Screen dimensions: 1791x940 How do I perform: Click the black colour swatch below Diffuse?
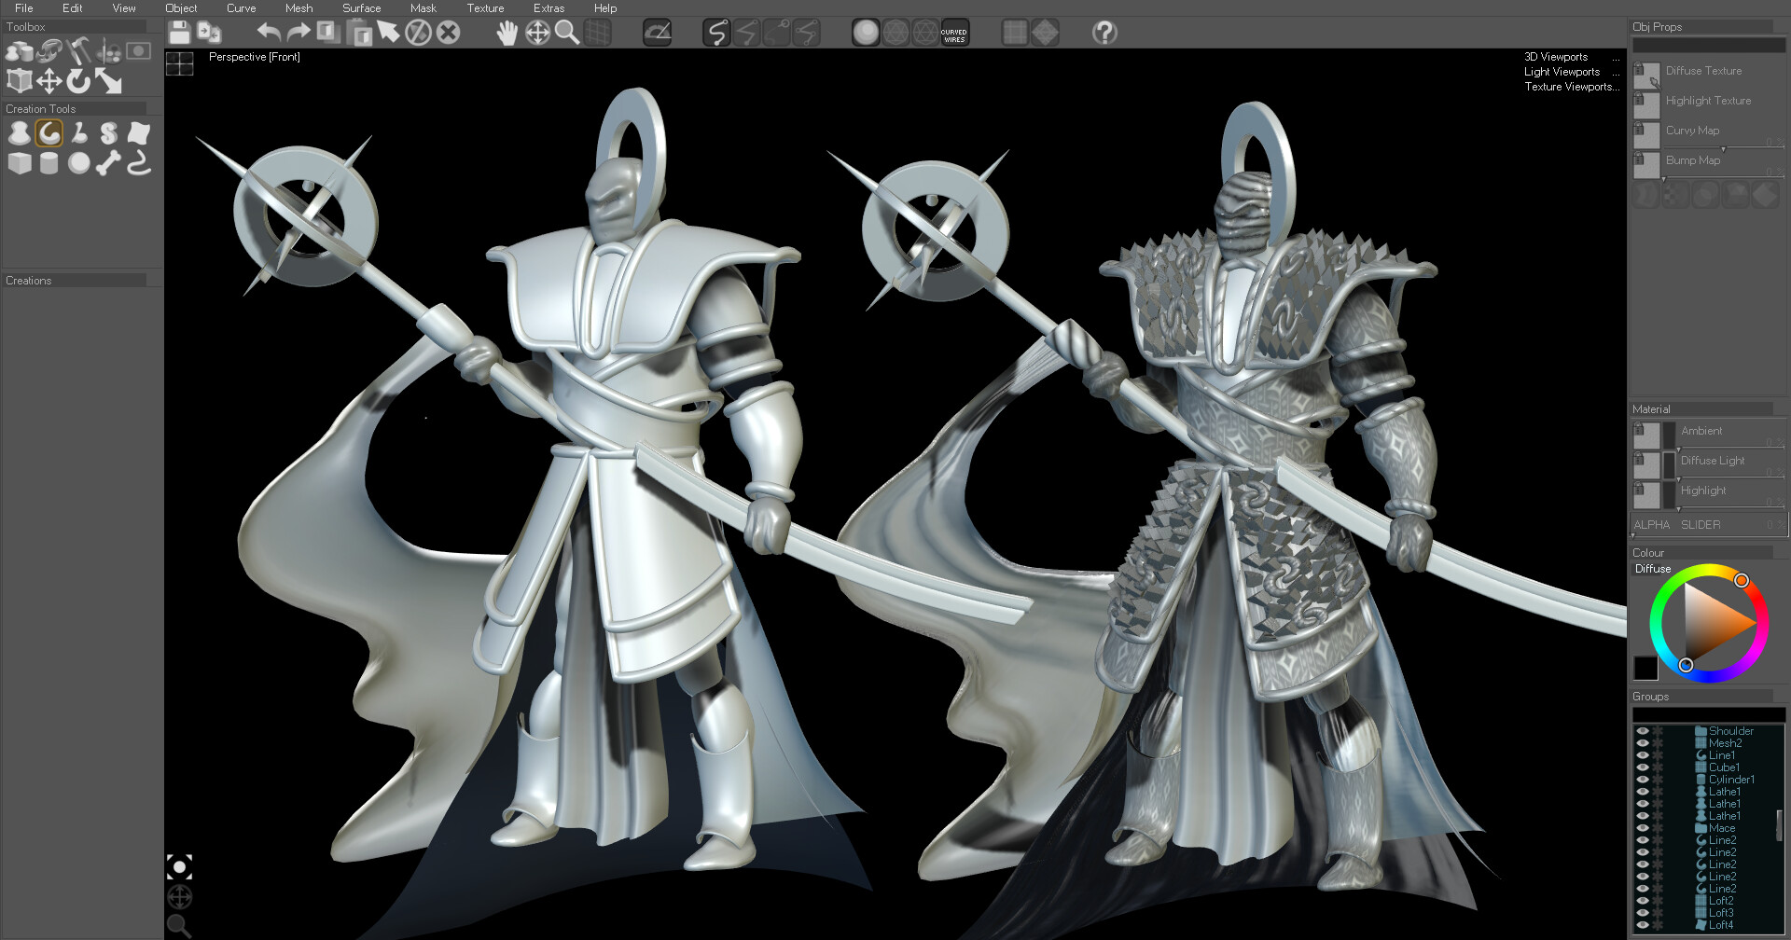tap(1645, 668)
